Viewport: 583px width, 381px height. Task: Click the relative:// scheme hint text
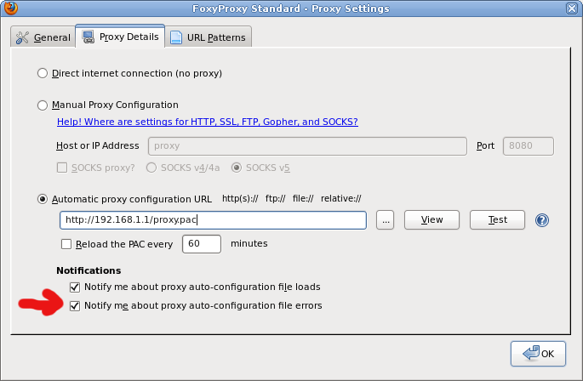click(341, 198)
